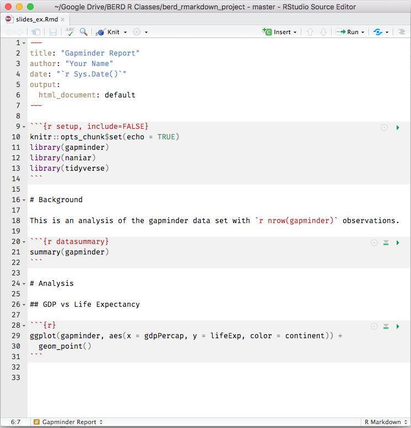Go forward to next source location
The image size is (411, 428).
point(19,32)
